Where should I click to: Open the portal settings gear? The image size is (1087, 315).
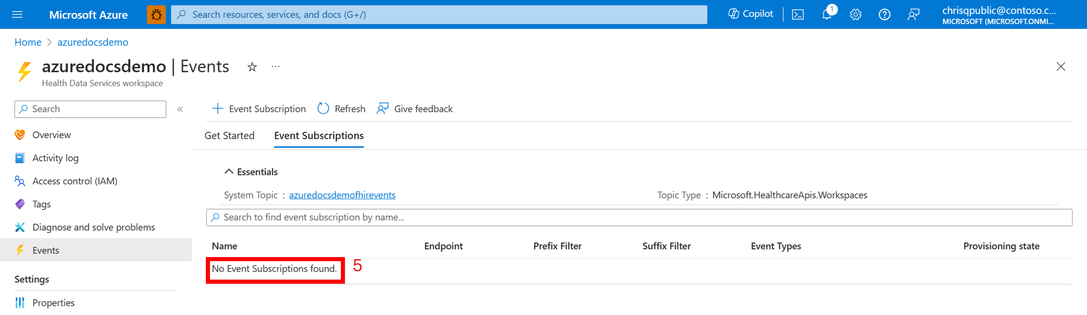click(855, 14)
